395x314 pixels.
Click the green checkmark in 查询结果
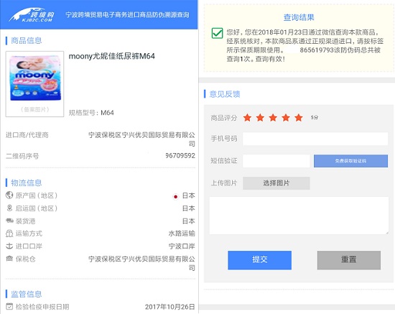click(217, 33)
